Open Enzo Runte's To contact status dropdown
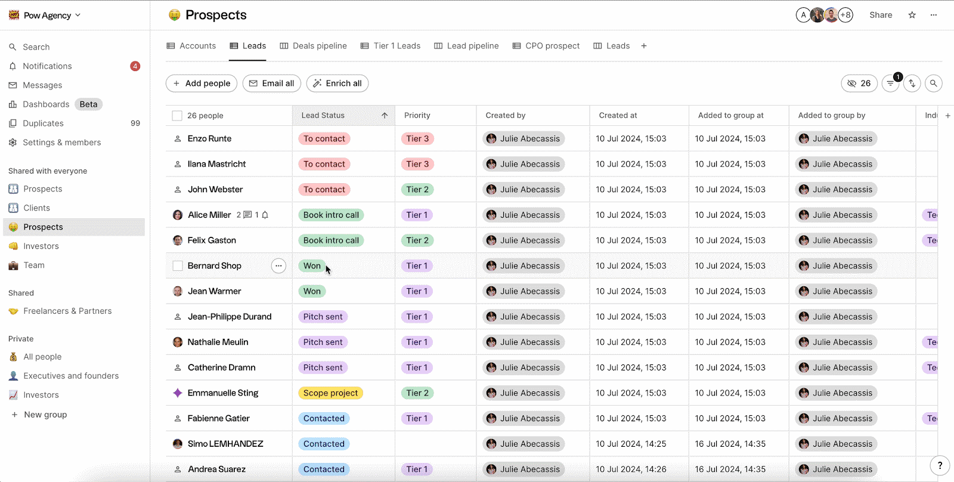This screenshot has width=954, height=482. [x=324, y=138]
